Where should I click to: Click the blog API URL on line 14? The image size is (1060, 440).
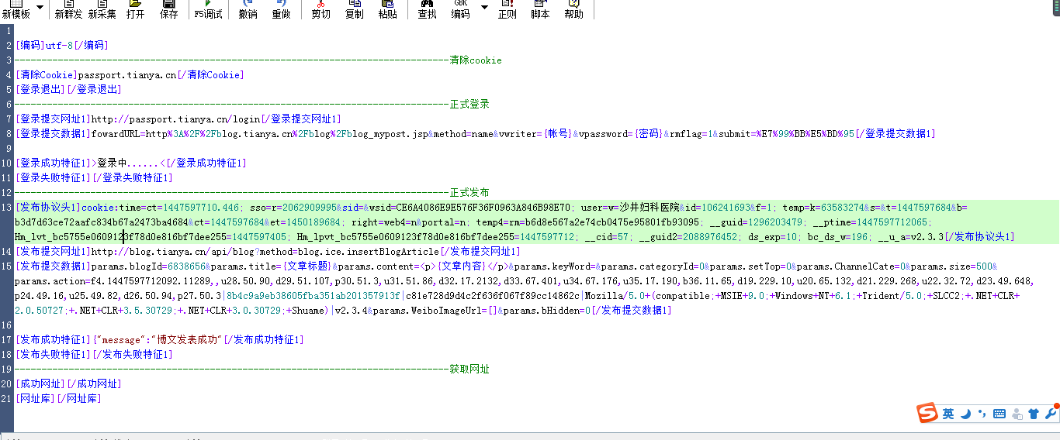(x=265, y=252)
